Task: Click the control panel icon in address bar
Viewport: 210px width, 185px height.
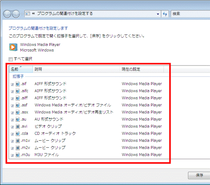Action: 28,13
